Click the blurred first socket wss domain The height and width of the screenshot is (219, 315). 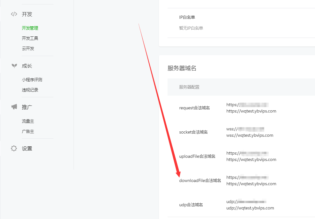pos(245,129)
